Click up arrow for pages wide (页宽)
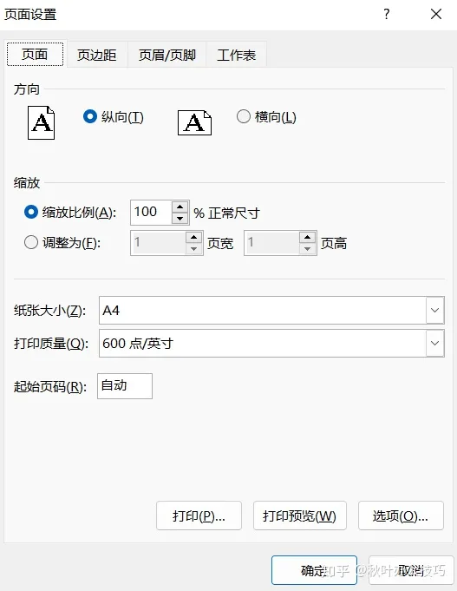457x591 pixels. point(194,238)
